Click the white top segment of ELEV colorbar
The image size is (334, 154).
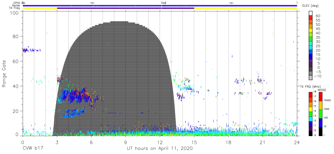[311, 13]
